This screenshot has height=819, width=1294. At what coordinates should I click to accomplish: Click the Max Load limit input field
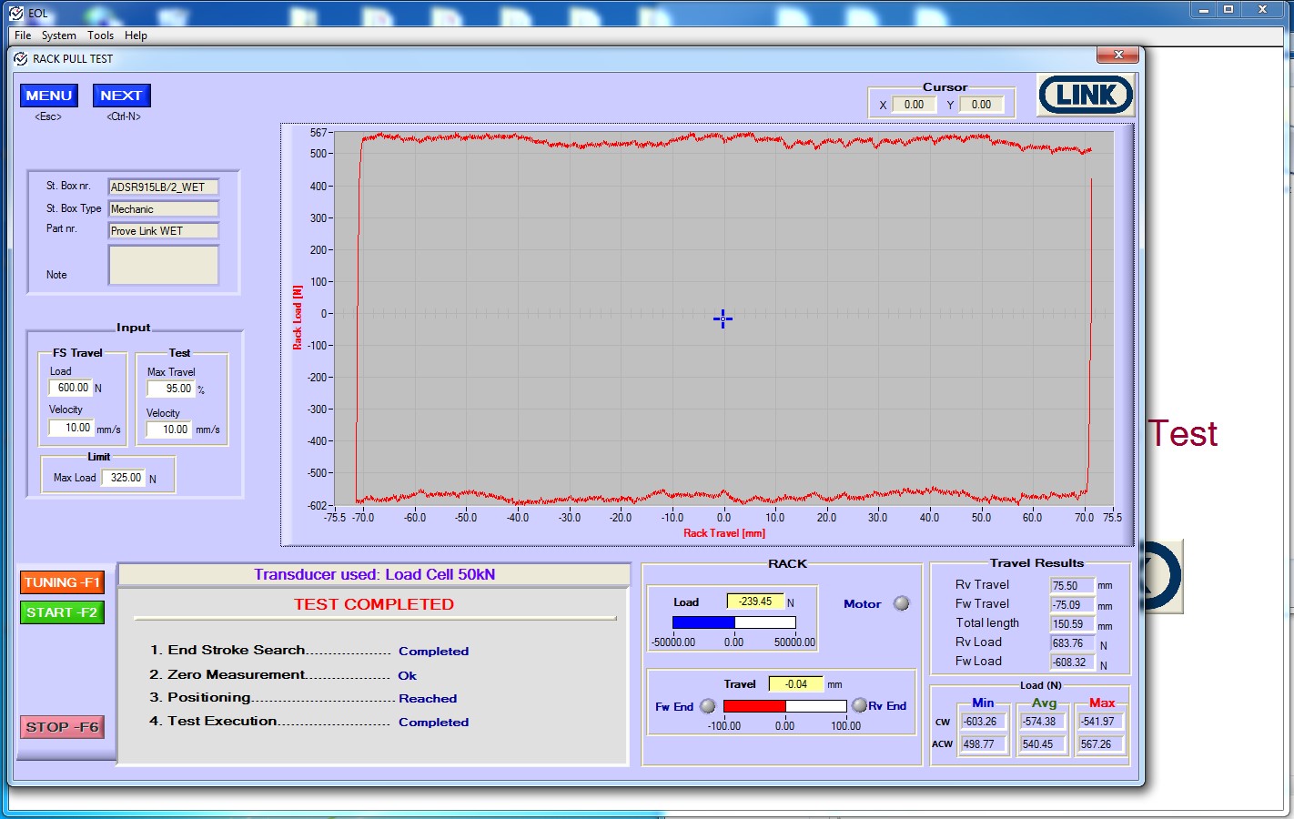pos(123,478)
